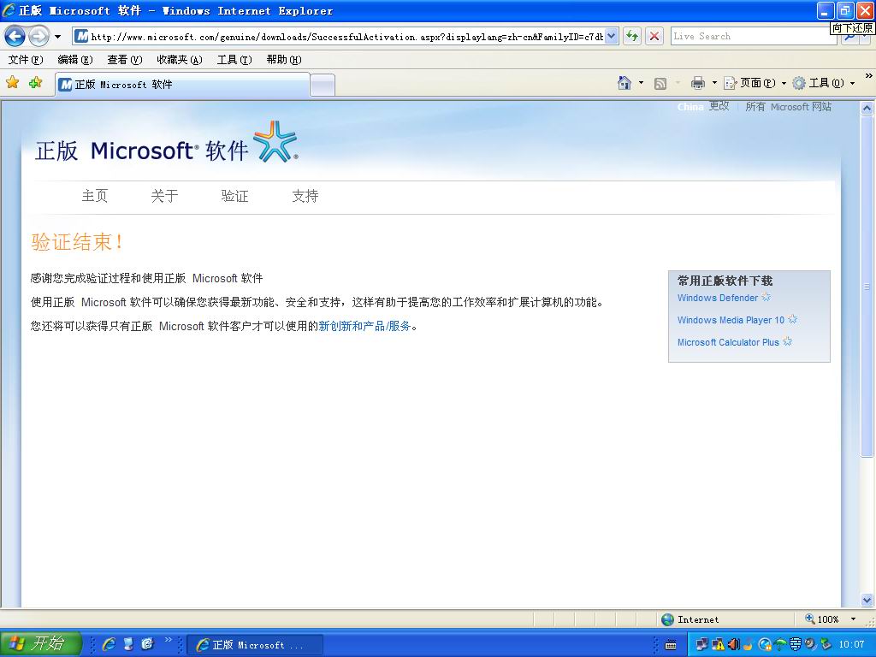Click the taskbar clock 10:07
This screenshot has height=657, width=876.
click(x=851, y=644)
